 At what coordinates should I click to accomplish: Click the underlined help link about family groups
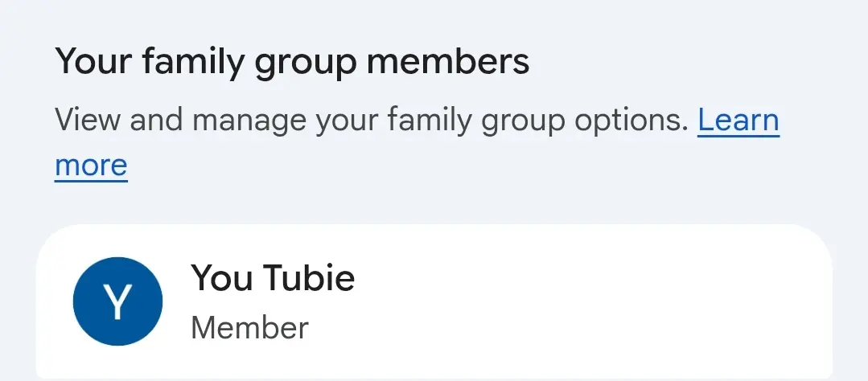(x=738, y=120)
